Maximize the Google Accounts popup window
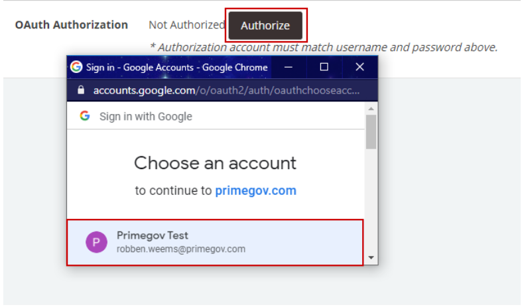This screenshot has width=524, height=307. pyautogui.click(x=324, y=67)
